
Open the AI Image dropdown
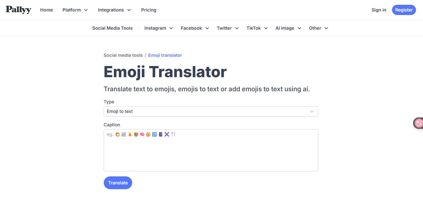coord(288,28)
